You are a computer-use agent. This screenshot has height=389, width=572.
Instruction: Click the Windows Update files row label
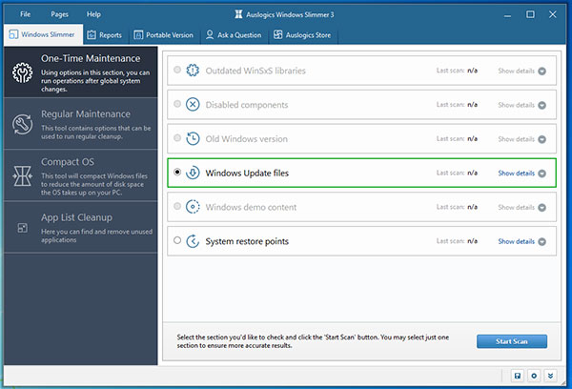pos(247,173)
